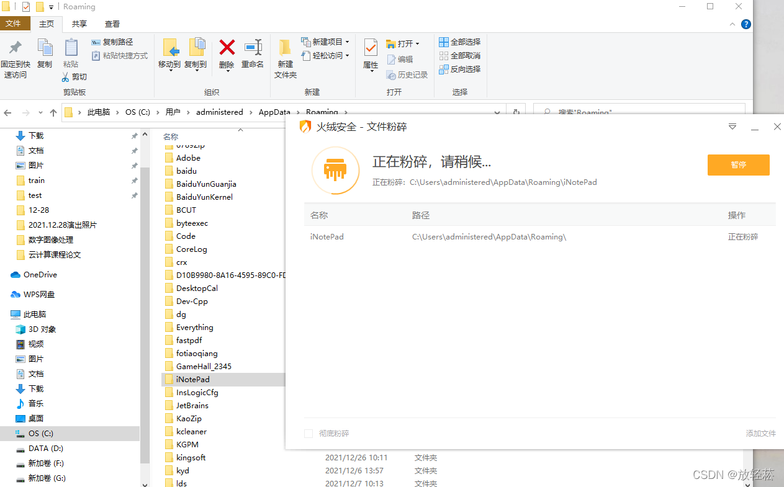Screen dimensions: 784x487
Task: Collapse the ribbon with the chevron
Action: tap(732, 24)
